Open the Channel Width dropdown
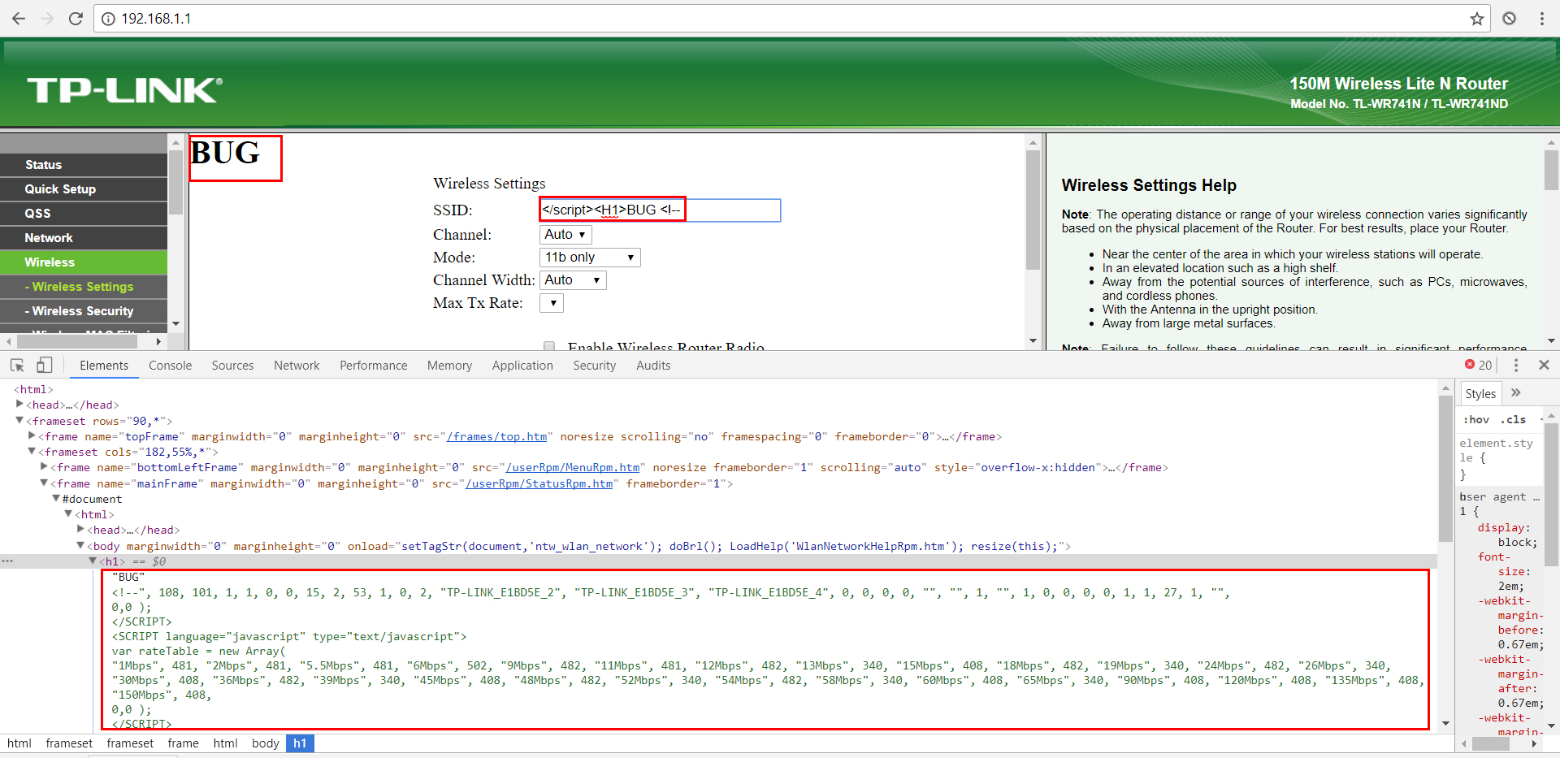Viewport: 1560px width, 758px height. pyautogui.click(x=573, y=280)
